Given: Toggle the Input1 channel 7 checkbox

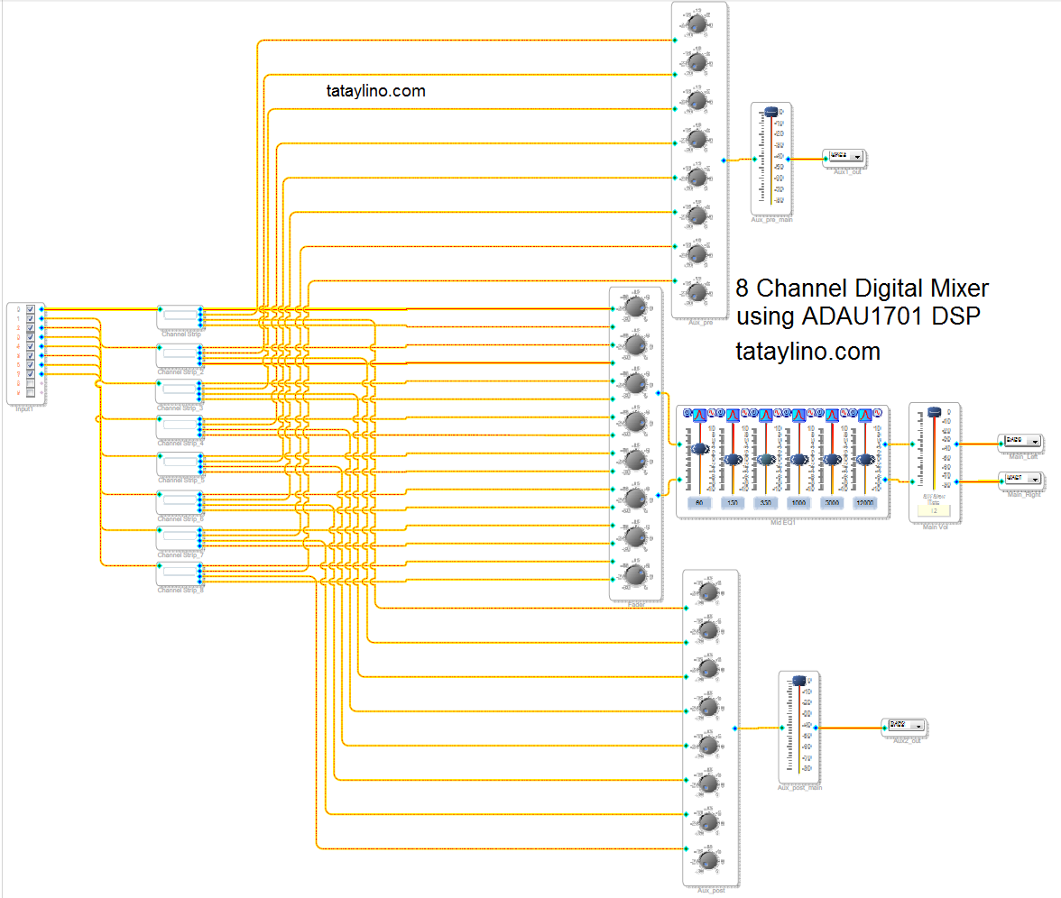Looking at the screenshot, I should click(x=31, y=374).
